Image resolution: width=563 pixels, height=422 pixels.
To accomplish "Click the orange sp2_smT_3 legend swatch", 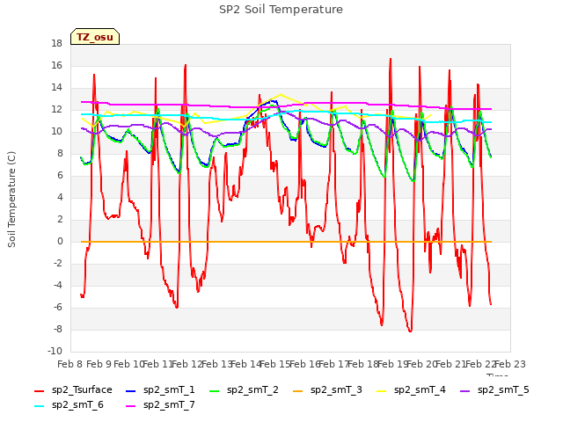I will [297, 390].
